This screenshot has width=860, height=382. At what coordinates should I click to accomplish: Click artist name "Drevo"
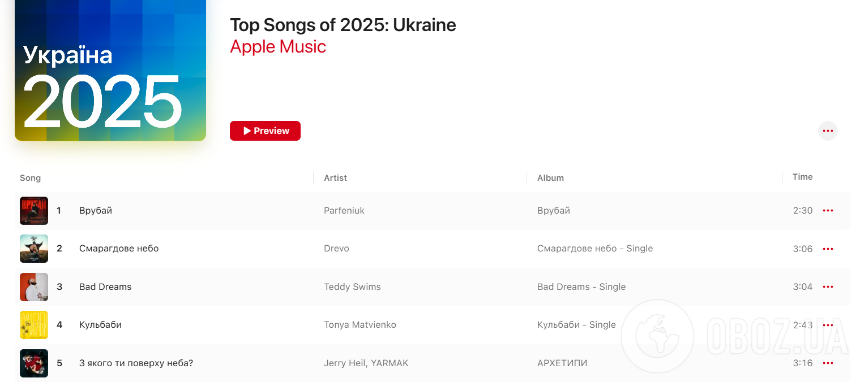click(x=336, y=249)
